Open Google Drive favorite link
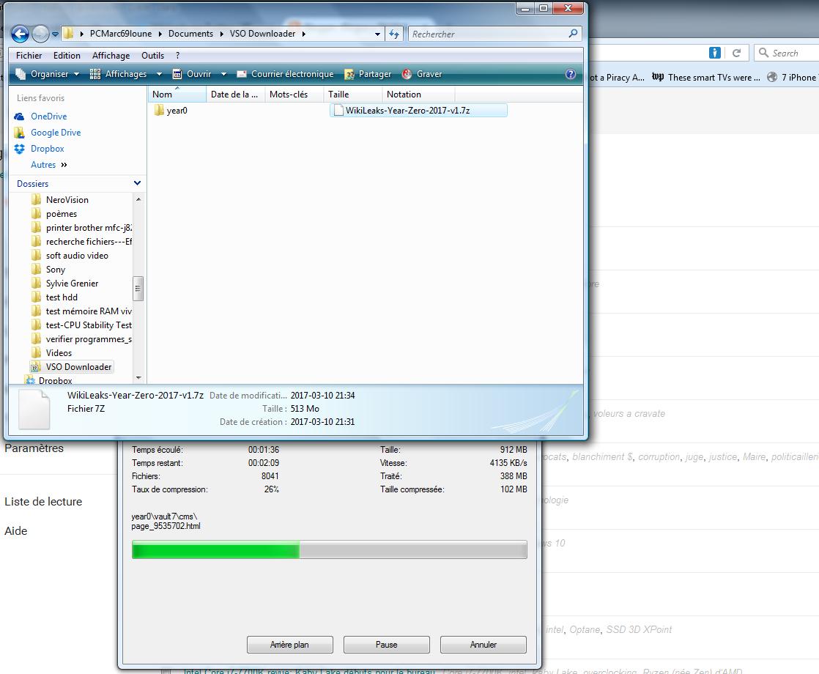This screenshot has width=819, height=674. 56,132
